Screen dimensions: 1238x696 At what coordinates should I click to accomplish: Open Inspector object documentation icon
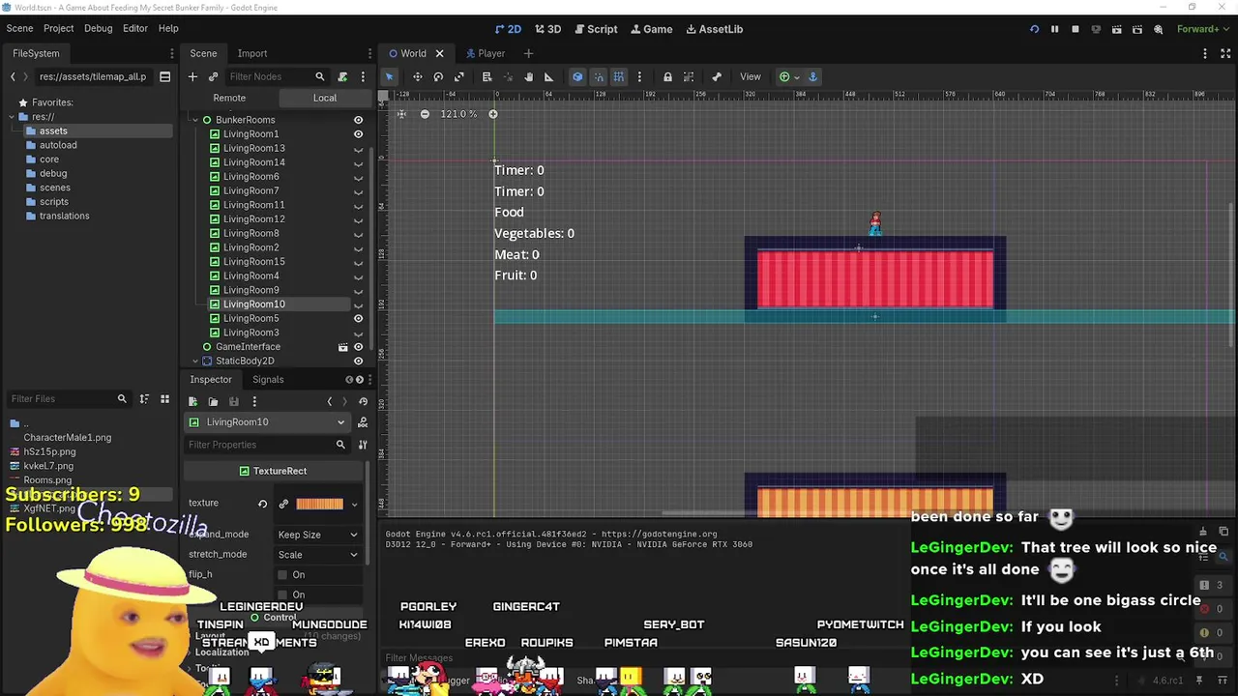363,421
